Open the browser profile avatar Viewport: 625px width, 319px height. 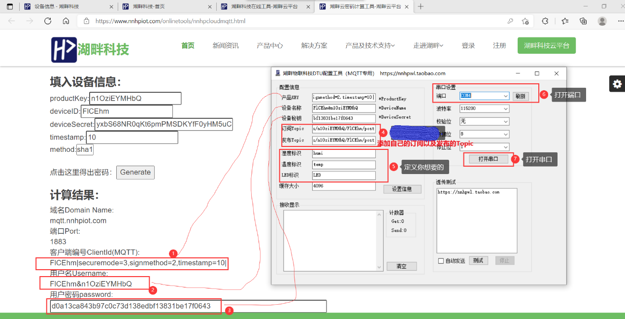[x=602, y=21]
